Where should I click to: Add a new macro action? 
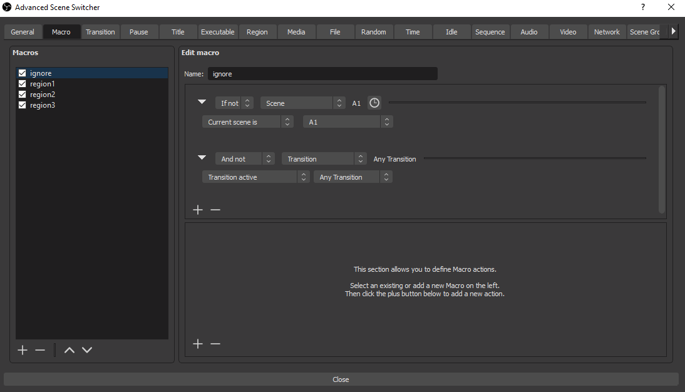click(x=198, y=344)
